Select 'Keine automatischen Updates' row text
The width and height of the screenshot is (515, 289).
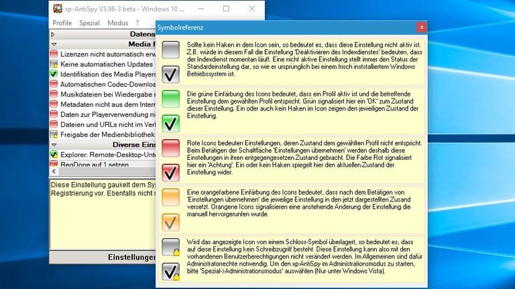click(x=107, y=64)
